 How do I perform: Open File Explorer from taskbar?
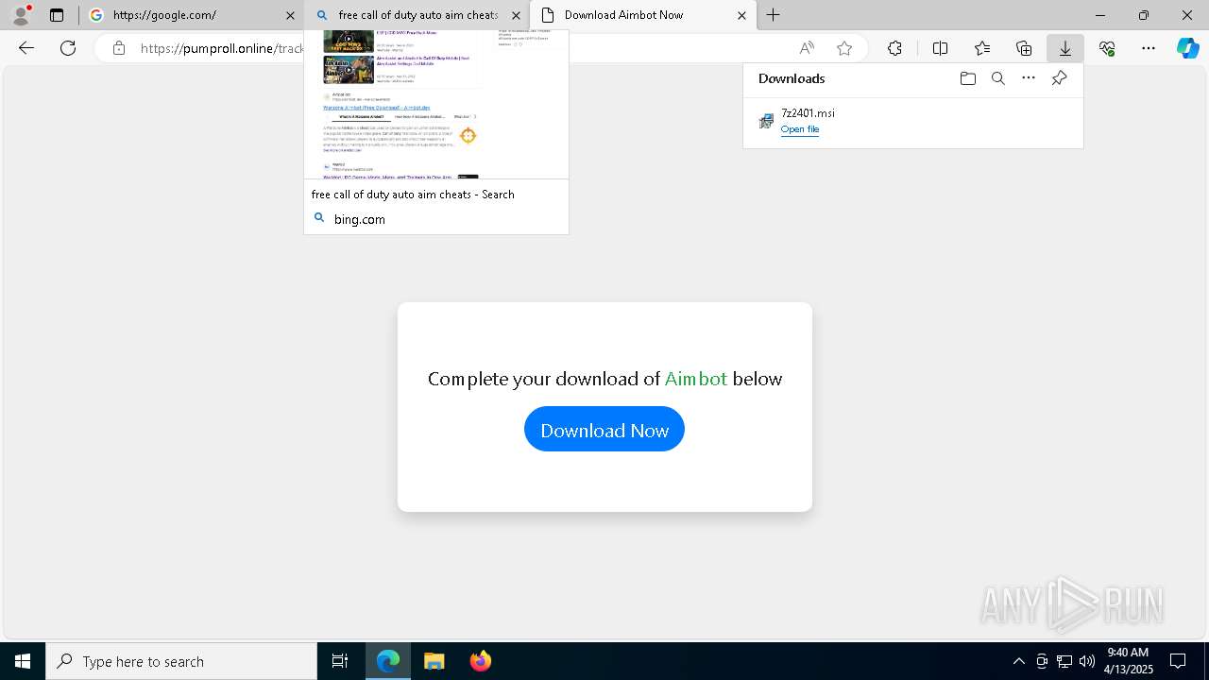point(434,661)
